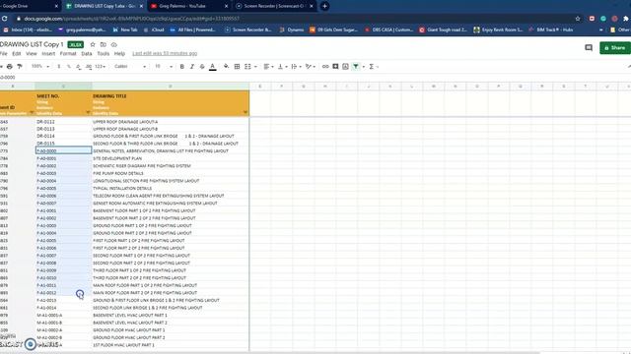Open the Edit menu
Screen dimensions: 631x354
click(x=17, y=53)
